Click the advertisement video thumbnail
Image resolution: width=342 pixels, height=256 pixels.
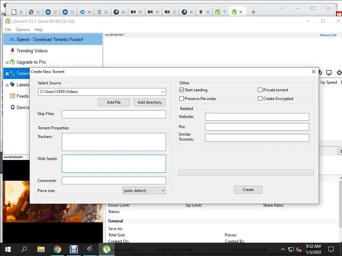(53, 201)
